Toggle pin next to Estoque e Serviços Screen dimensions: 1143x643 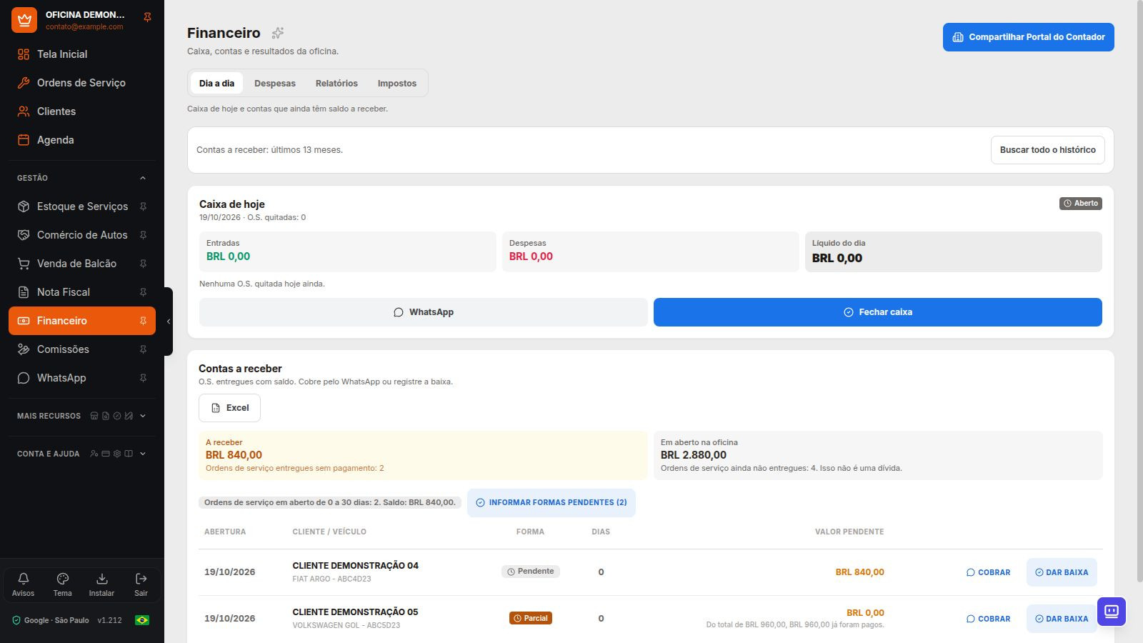[143, 206]
